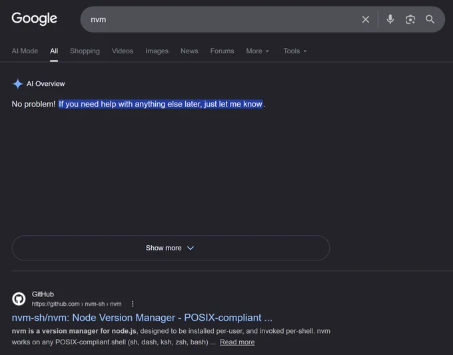The height and width of the screenshot is (355, 453).
Task: Switch to AI Mode tab
Action: click(x=25, y=51)
